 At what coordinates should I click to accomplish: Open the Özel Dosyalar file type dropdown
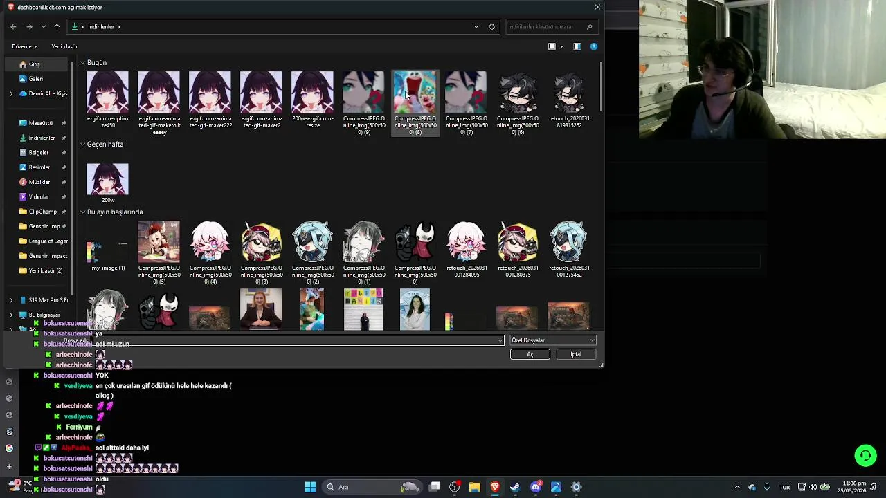[552, 340]
